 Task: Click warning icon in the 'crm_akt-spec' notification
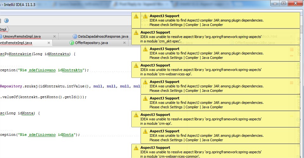136,32
